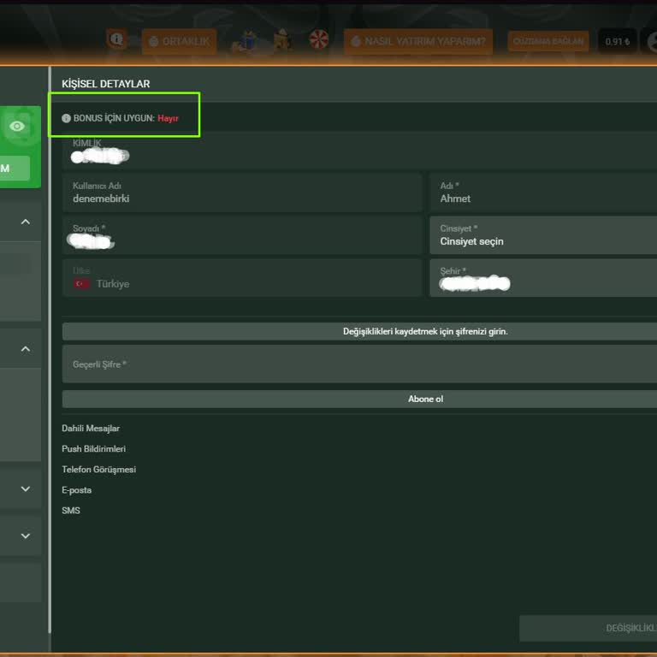The height and width of the screenshot is (657, 657).
Task: Collapse the first sidebar section chevron
Action: tap(25, 222)
